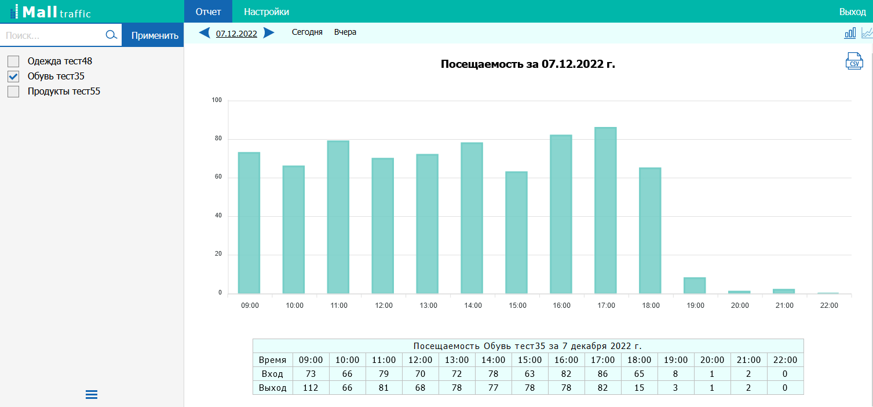This screenshot has width=873, height=407.
Task: Click the Mall traffic logo
Action: pyautogui.click(x=51, y=12)
